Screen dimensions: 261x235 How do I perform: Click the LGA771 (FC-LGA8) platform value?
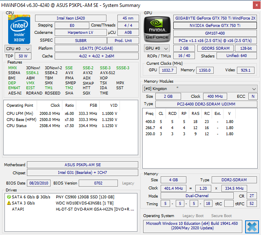point(97,48)
